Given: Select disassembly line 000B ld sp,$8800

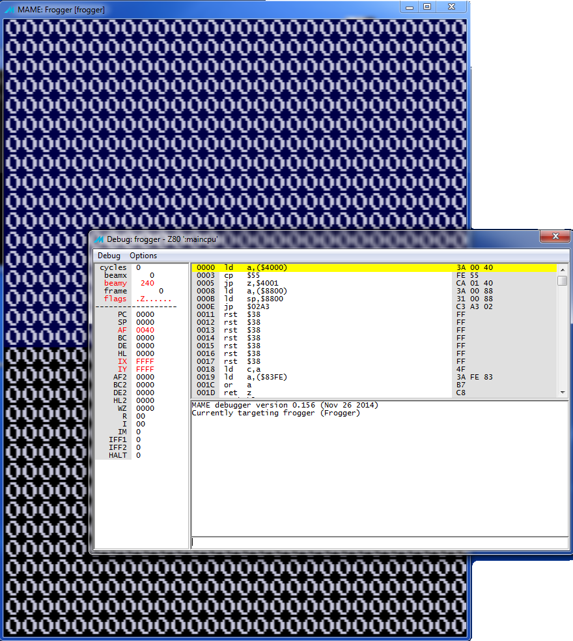Looking at the screenshot, I should click(374, 299).
